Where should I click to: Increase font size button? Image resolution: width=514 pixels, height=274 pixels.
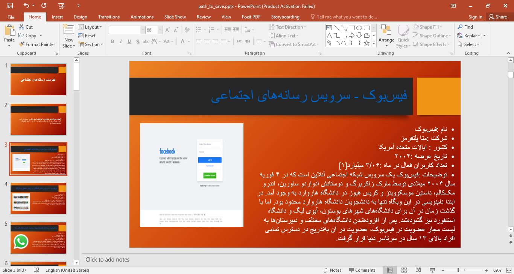point(167,30)
